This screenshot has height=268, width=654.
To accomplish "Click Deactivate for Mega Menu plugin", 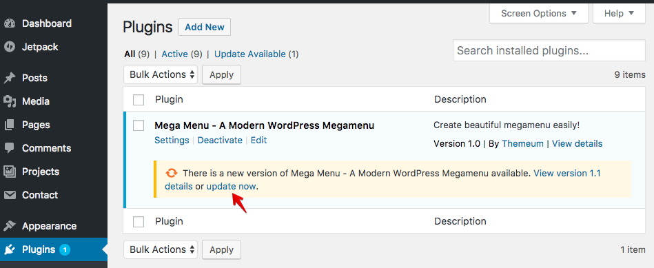I will point(220,140).
